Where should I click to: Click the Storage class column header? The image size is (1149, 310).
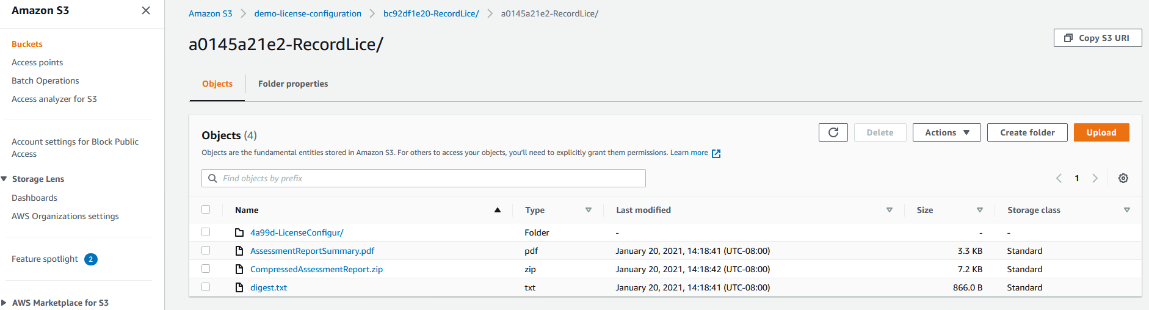pyautogui.click(x=1034, y=210)
